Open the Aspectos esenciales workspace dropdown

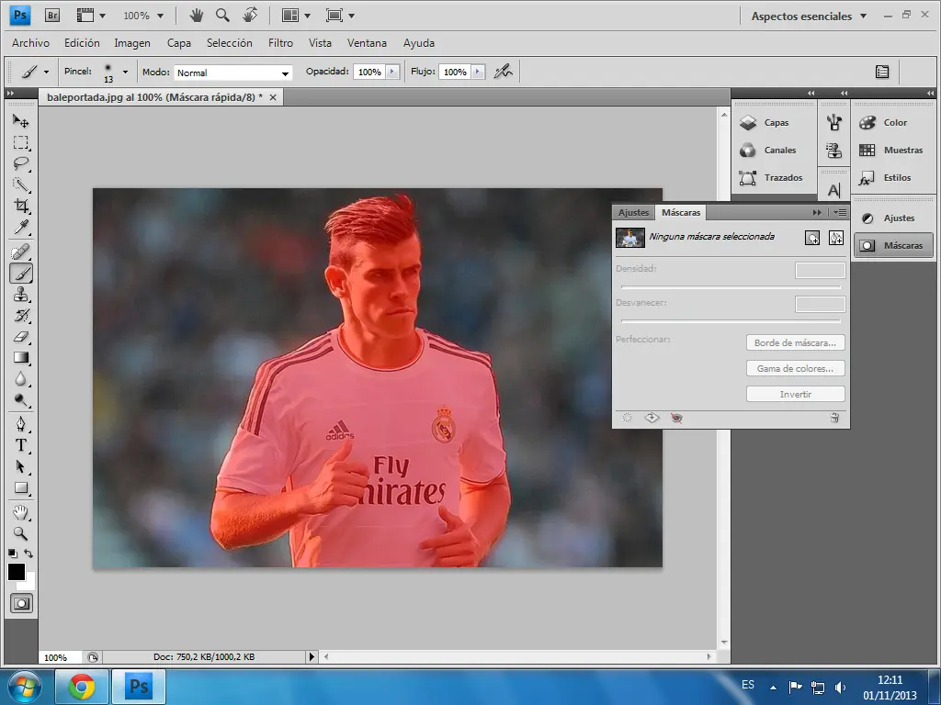click(809, 17)
